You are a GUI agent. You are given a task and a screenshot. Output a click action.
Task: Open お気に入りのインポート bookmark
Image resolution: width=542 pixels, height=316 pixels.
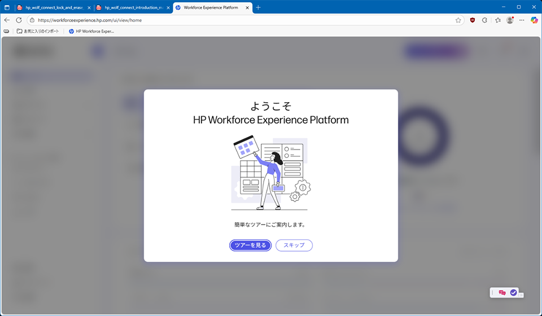pyautogui.click(x=38, y=31)
